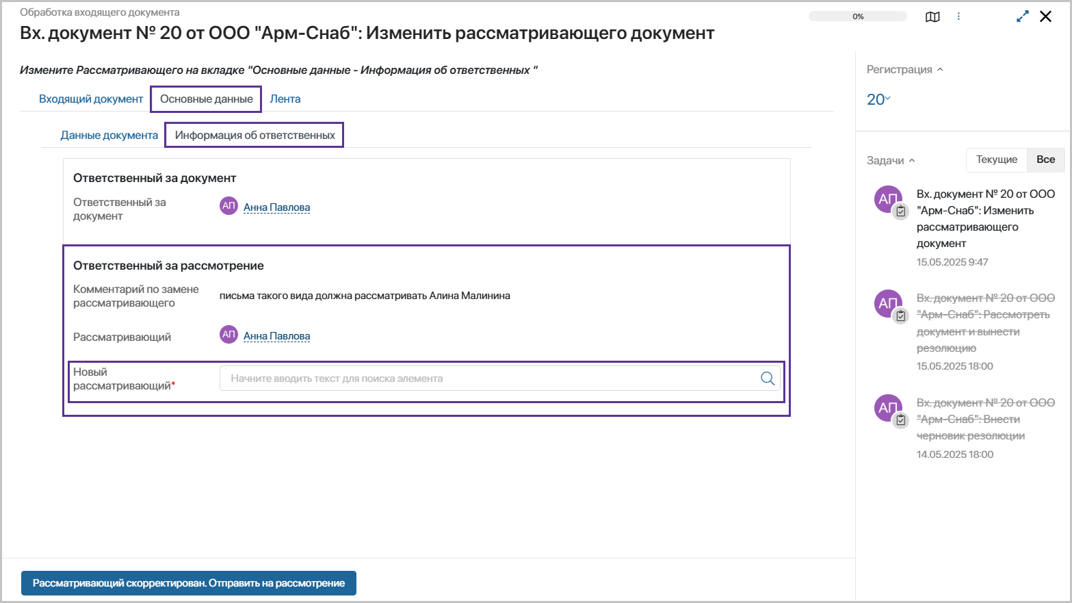Open the Данные документа sub-tab
This screenshot has width=1072, height=603.
[109, 136]
